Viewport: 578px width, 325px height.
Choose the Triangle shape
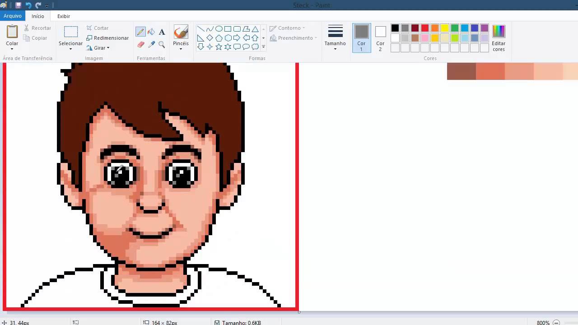point(255,29)
